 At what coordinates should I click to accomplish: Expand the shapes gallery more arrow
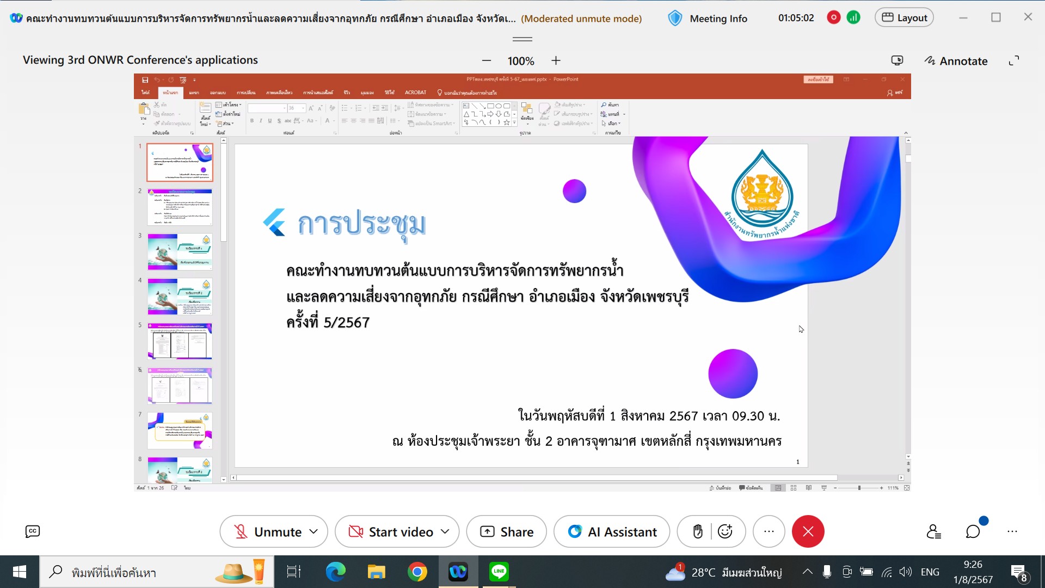pyautogui.click(x=514, y=124)
